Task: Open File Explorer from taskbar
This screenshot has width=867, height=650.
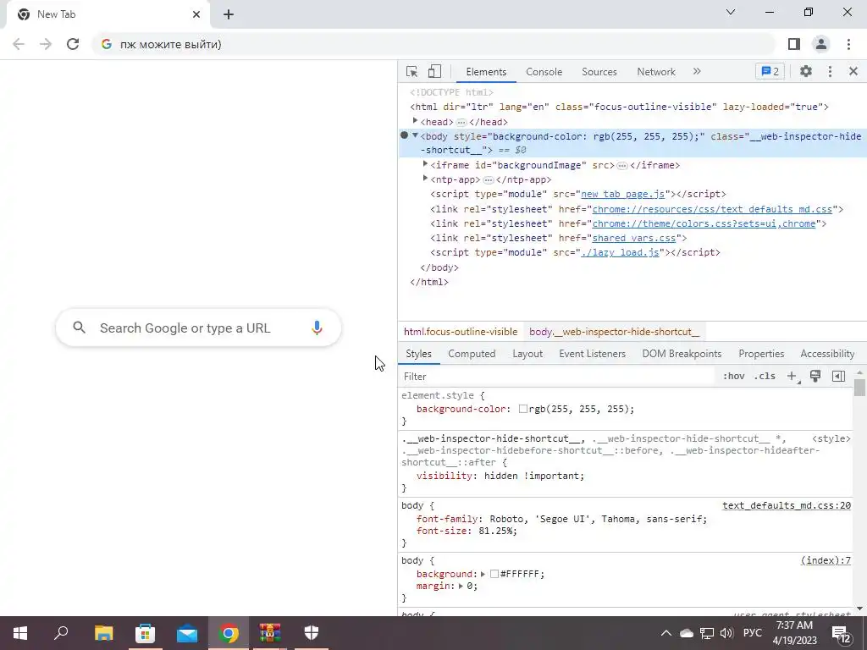Action: click(103, 633)
